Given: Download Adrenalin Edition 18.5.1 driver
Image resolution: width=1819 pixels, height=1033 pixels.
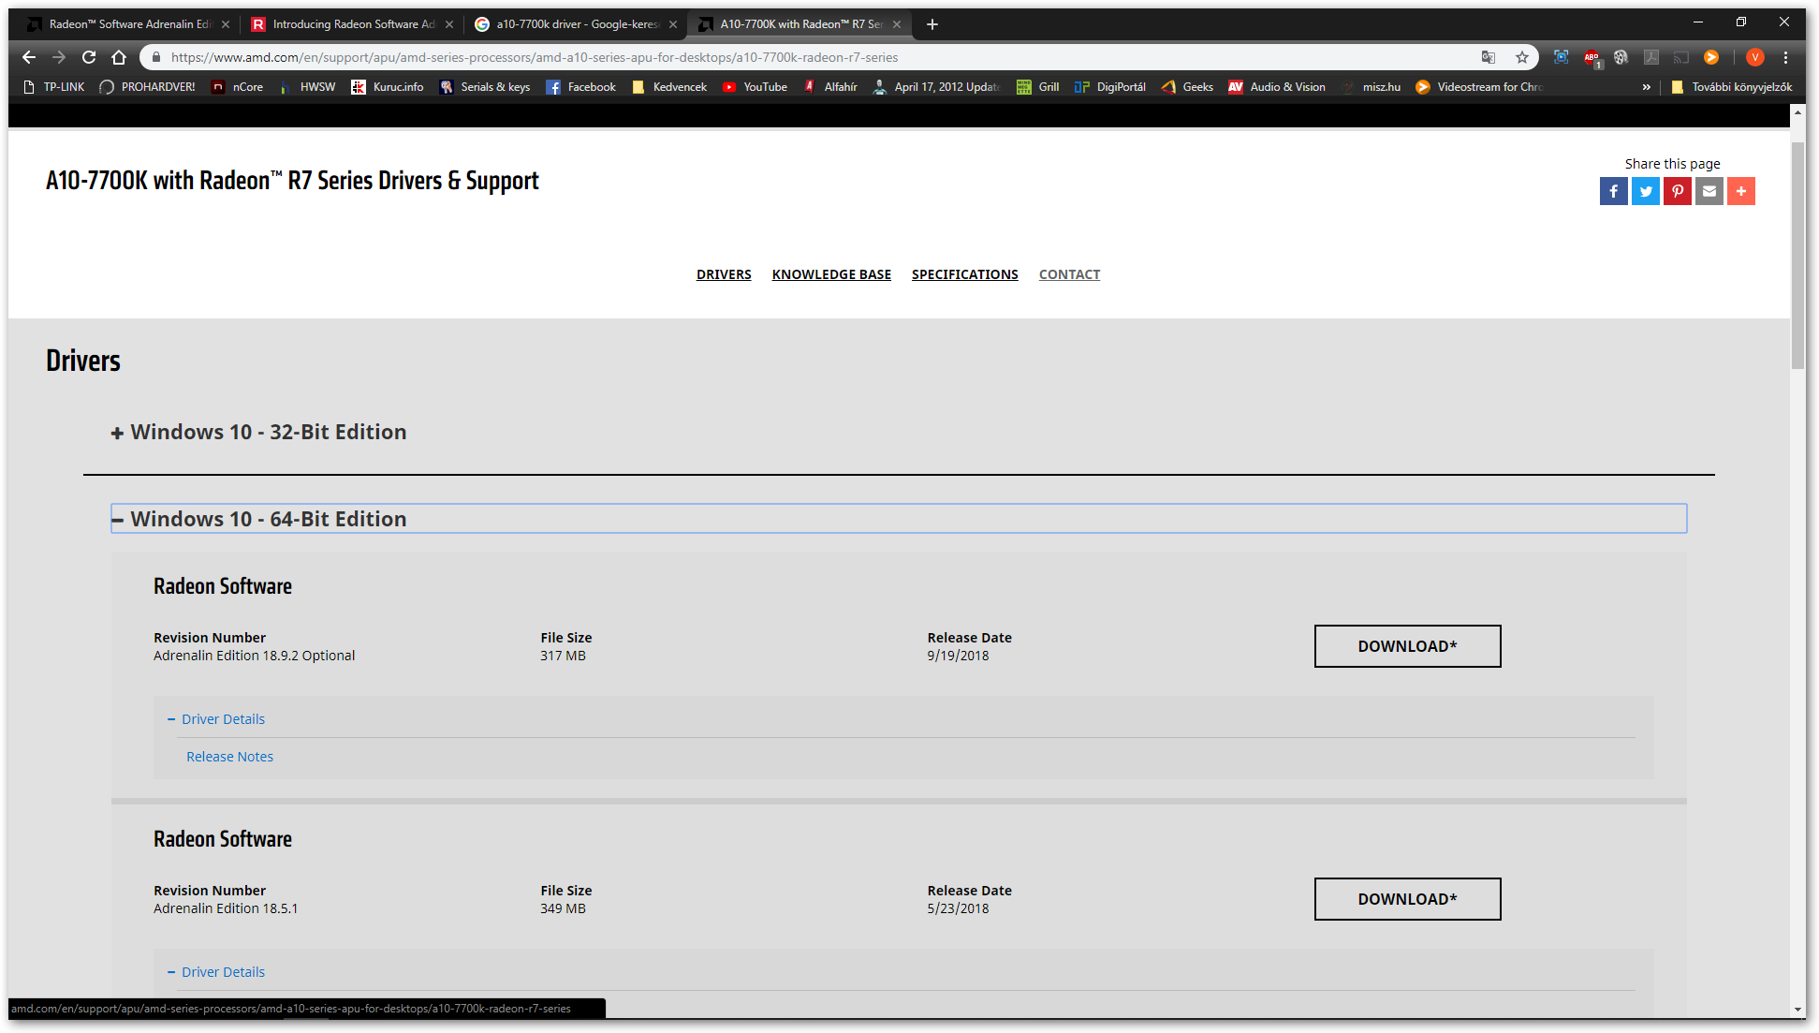Looking at the screenshot, I should point(1407,899).
